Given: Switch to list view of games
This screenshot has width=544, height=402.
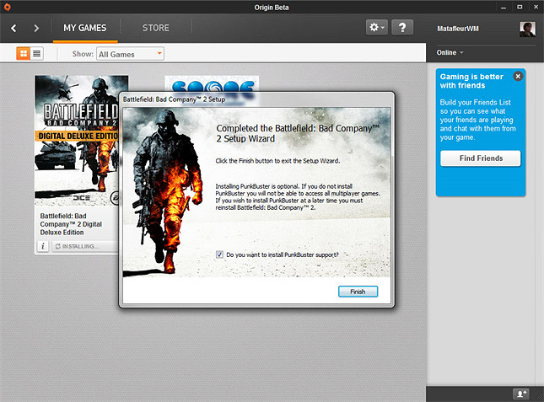Looking at the screenshot, I should pyautogui.click(x=37, y=54).
